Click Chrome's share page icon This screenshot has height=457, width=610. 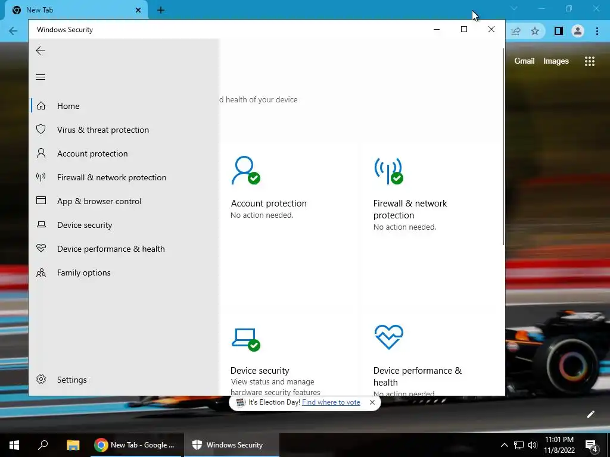(515, 31)
